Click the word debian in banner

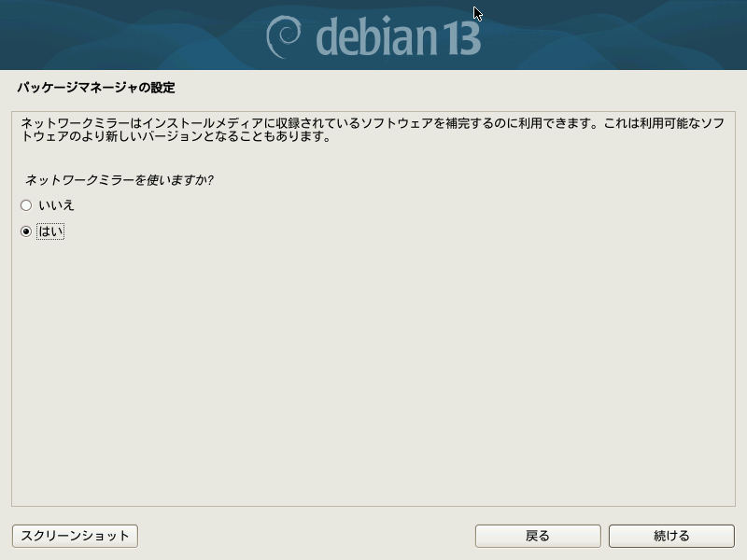click(x=376, y=37)
